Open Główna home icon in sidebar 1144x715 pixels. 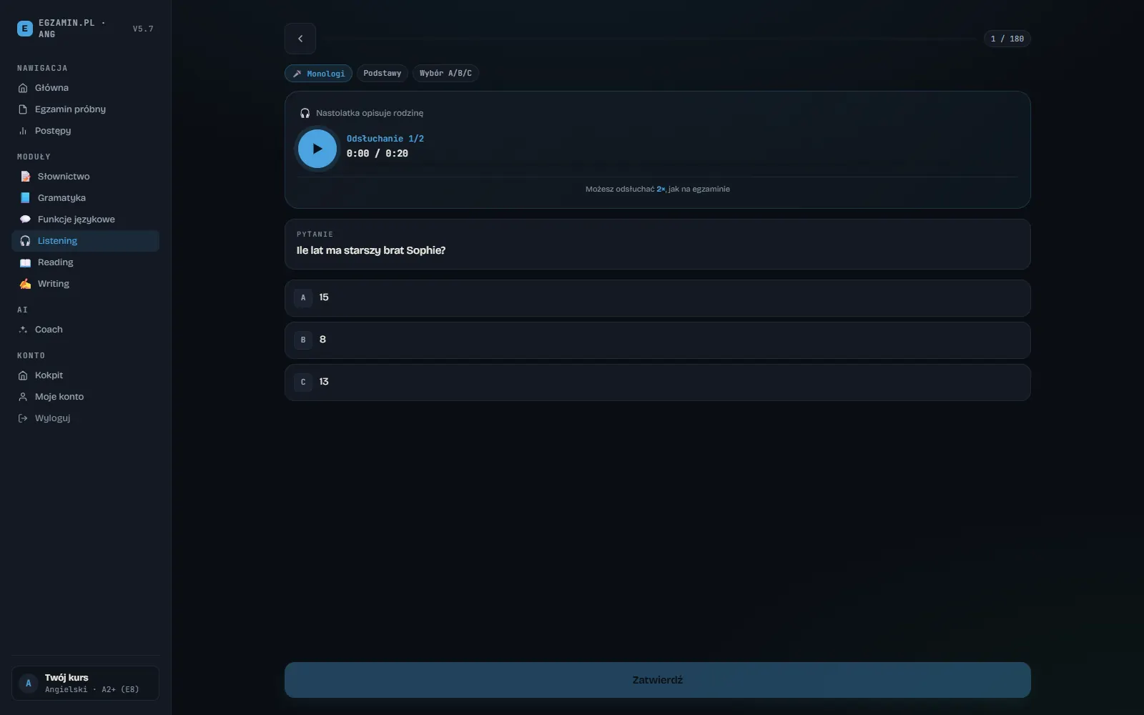tap(23, 88)
